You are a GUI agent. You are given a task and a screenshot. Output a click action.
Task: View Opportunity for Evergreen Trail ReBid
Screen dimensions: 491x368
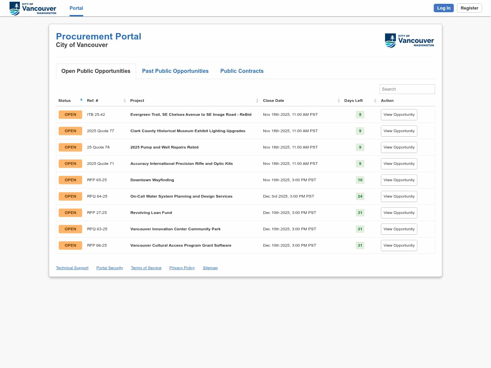[399, 114]
